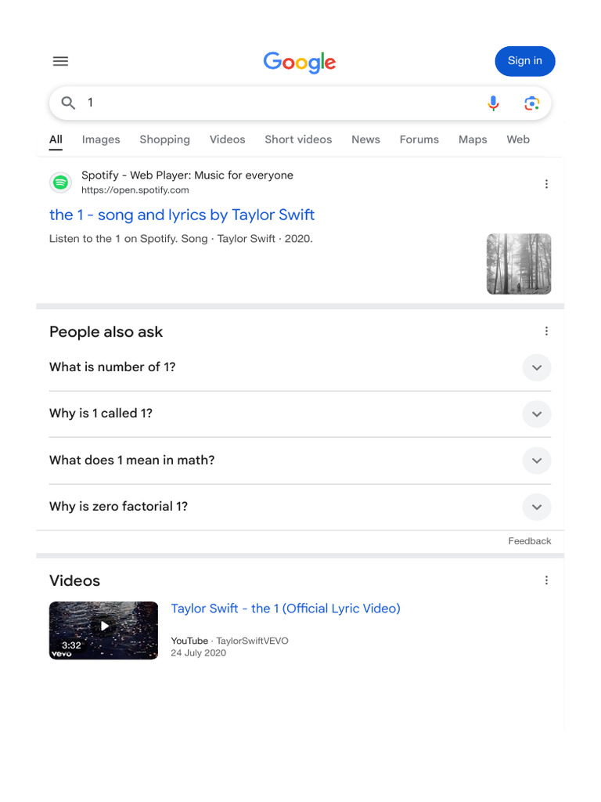
Task: Start voice search with microphone icon
Action: [x=493, y=103]
